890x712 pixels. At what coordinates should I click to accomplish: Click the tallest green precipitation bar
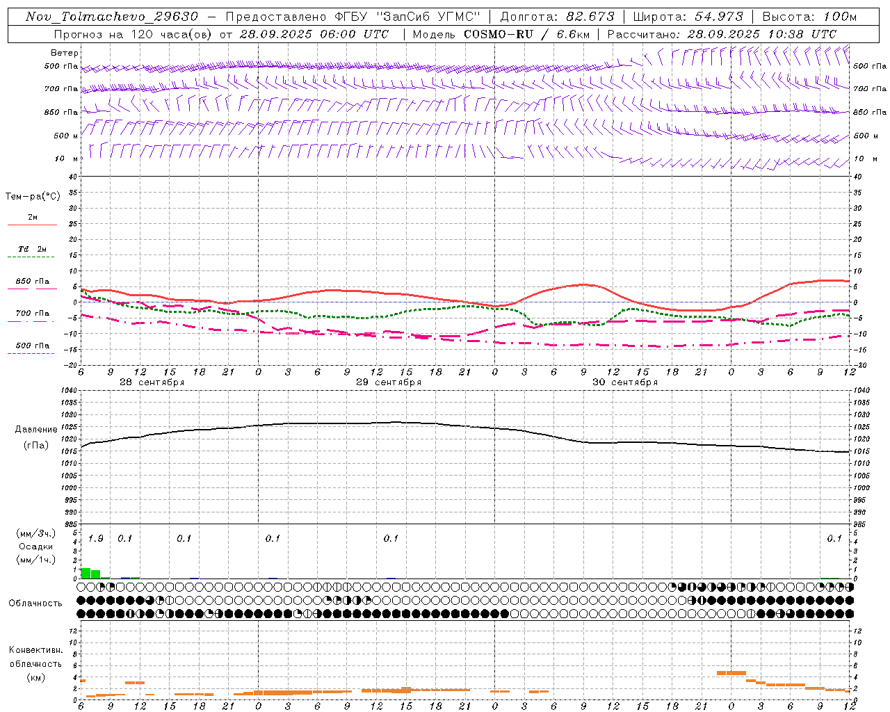[86, 573]
